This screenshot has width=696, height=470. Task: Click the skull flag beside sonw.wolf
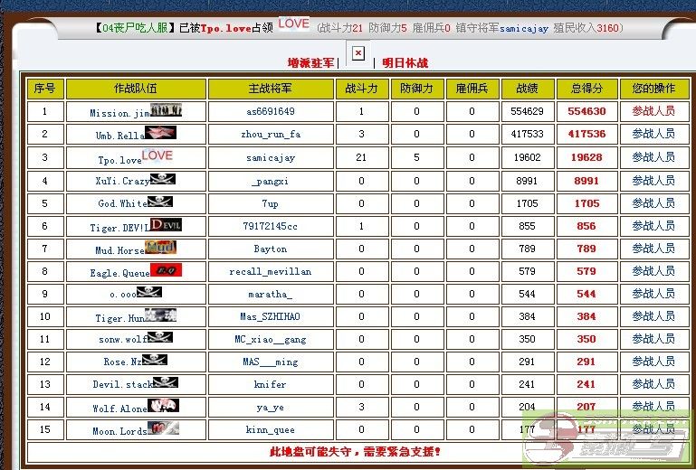(160, 337)
